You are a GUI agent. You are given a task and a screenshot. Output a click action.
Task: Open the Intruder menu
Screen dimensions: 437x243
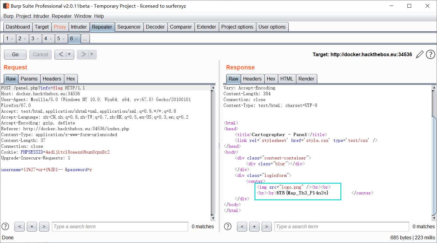[41, 16]
